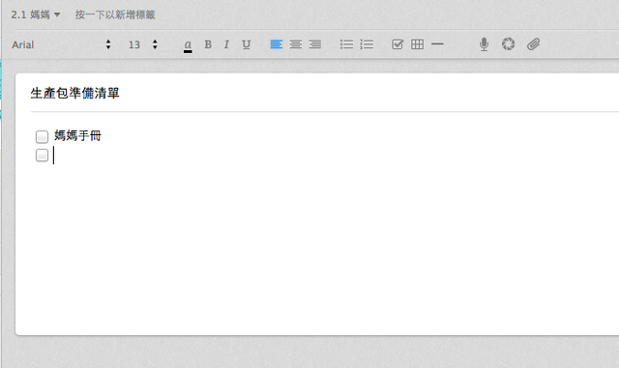The width and height of the screenshot is (619, 368).
Task: Toggle italic formatting
Action: 226,44
